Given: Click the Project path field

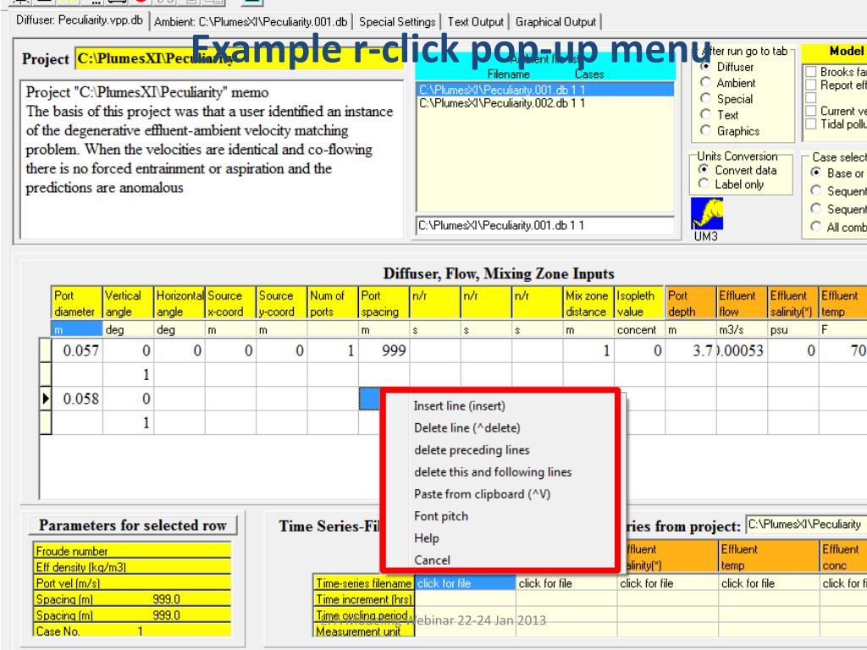Looking at the screenshot, I should pyautogui.click(x=239, y=58).
